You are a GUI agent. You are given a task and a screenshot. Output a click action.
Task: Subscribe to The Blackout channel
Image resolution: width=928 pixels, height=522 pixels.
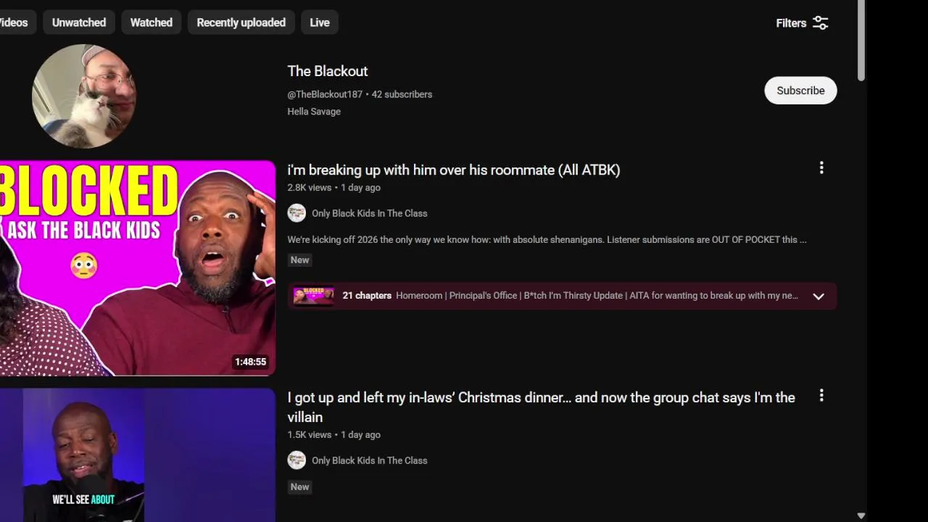coord(800,91)
